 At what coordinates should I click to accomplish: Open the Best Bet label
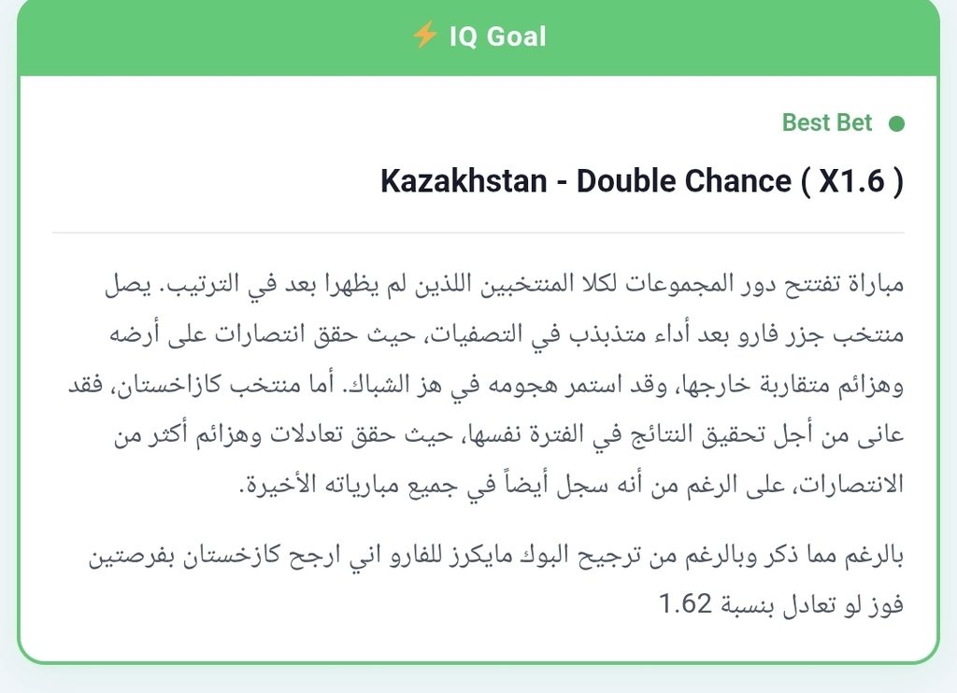(x=827, y=122)
